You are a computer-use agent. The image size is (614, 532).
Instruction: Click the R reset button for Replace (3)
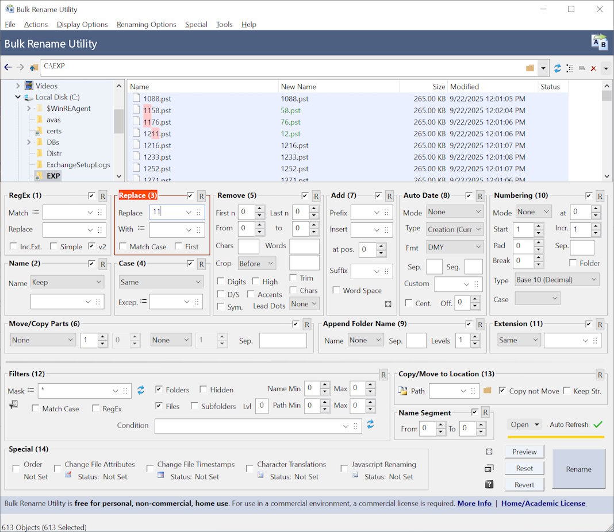201,196
